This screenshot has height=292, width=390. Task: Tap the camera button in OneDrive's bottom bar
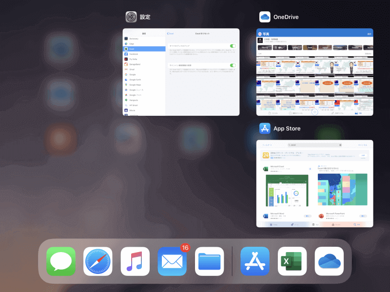tap(314, 112)
